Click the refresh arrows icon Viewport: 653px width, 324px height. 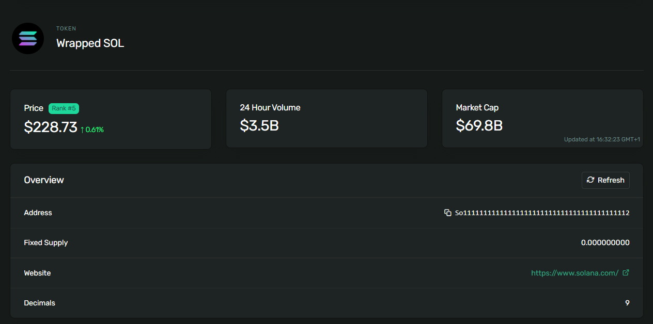(590, 180)
